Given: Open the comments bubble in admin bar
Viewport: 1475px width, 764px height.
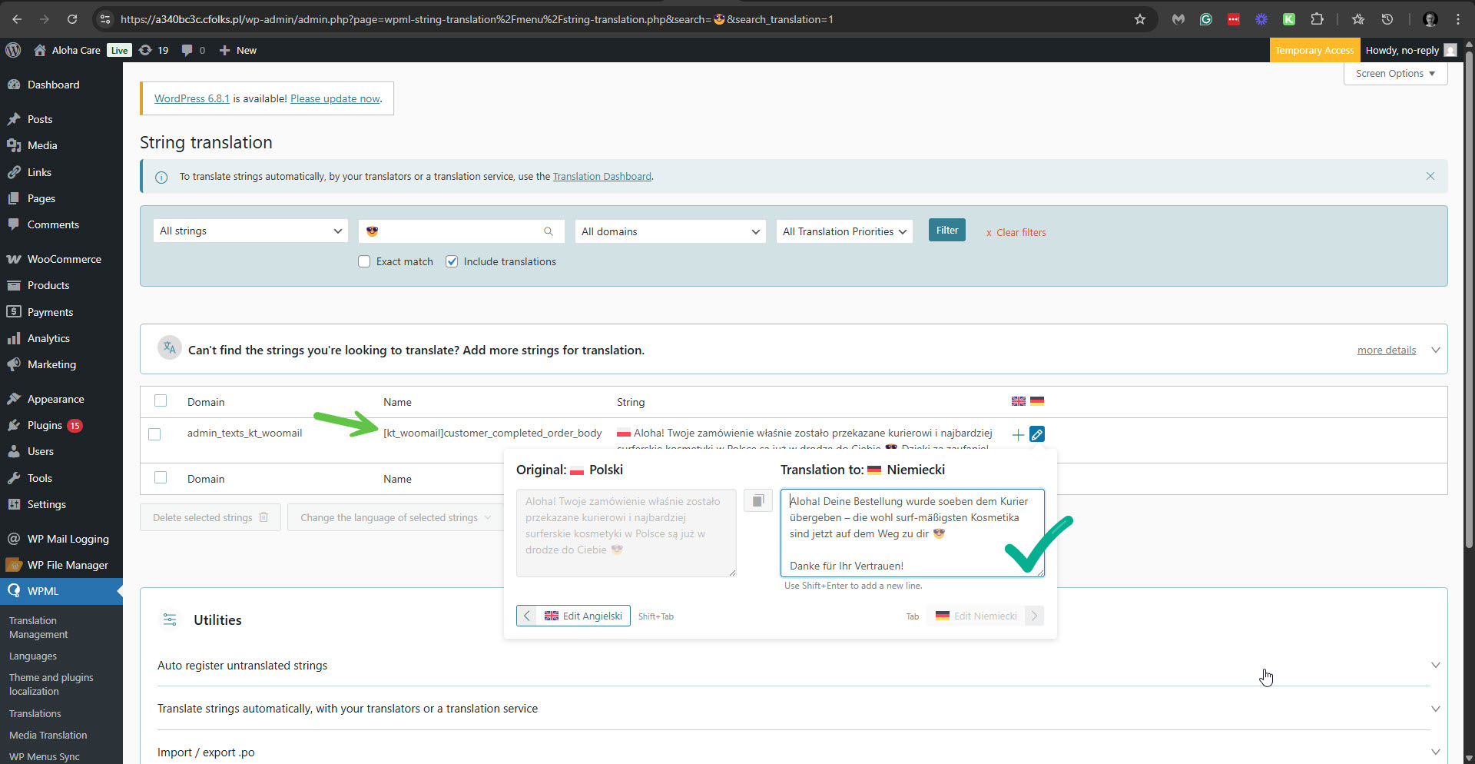Looking at the screenshot, I should (x=193, y=50).
